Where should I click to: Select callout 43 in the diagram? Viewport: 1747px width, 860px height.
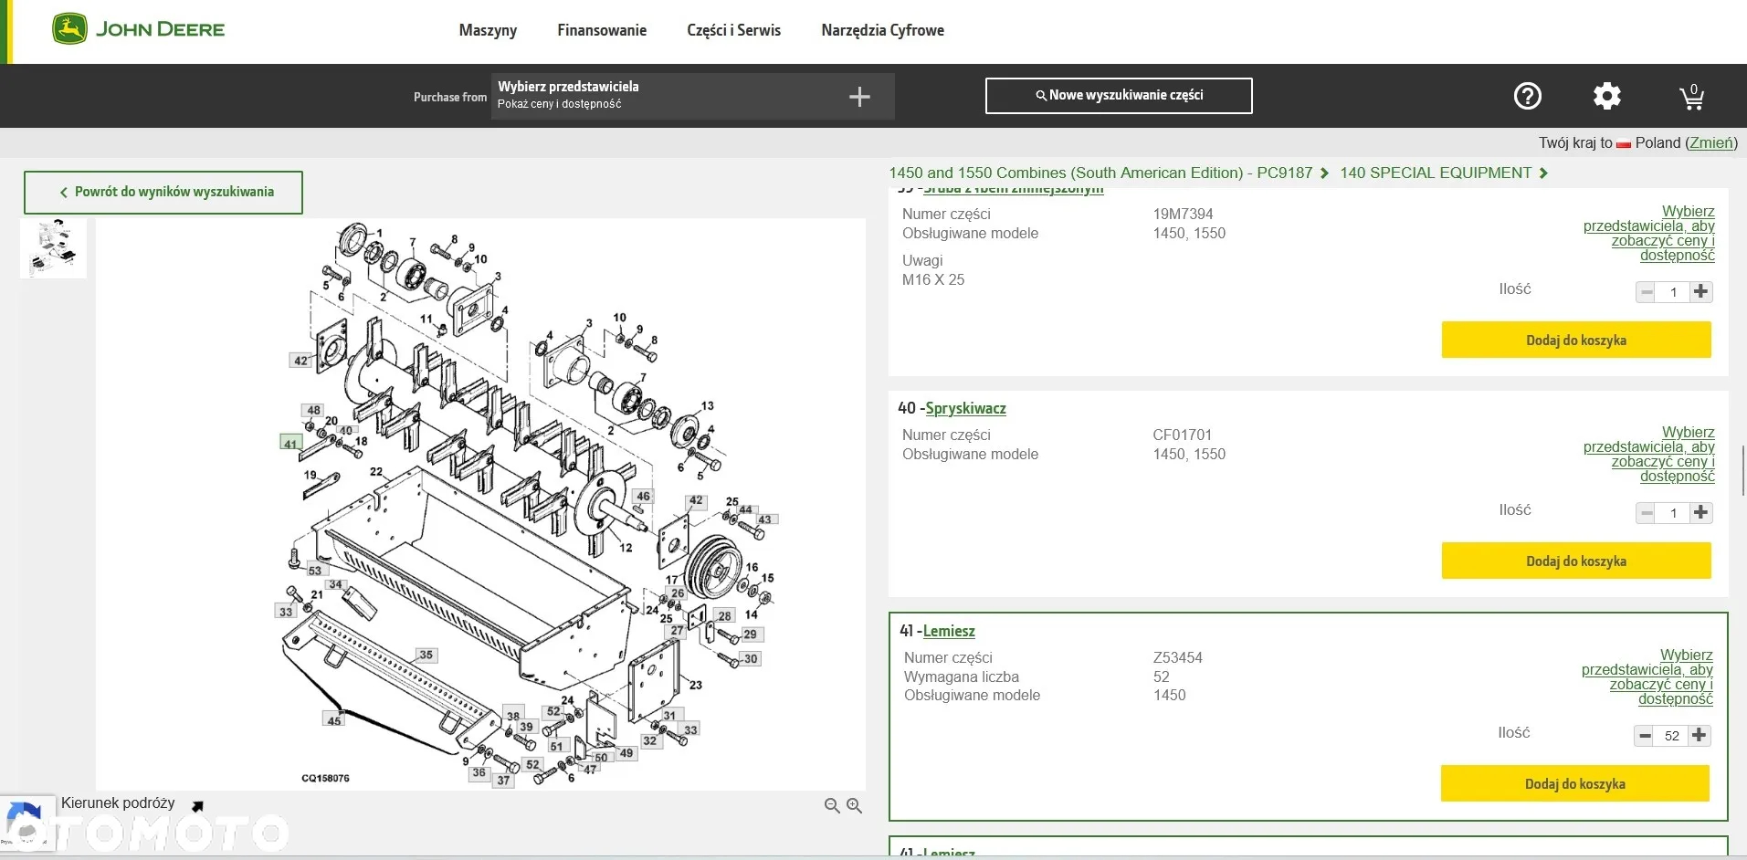tap(764, 519)
